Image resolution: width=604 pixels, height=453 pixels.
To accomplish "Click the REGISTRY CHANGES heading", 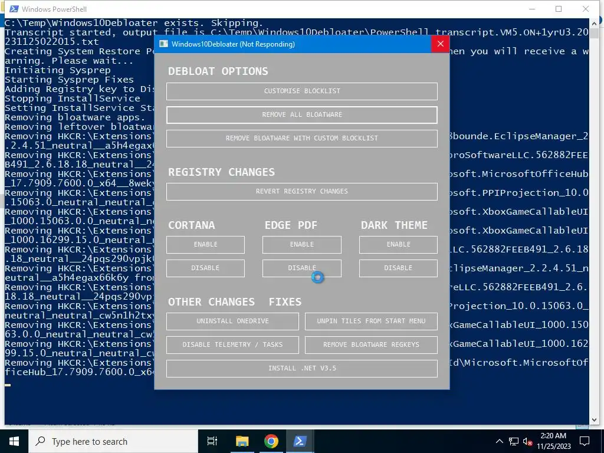I will tap(222, 172).
